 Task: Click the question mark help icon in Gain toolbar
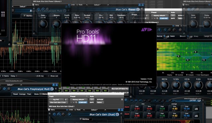[x=119, y=110]
